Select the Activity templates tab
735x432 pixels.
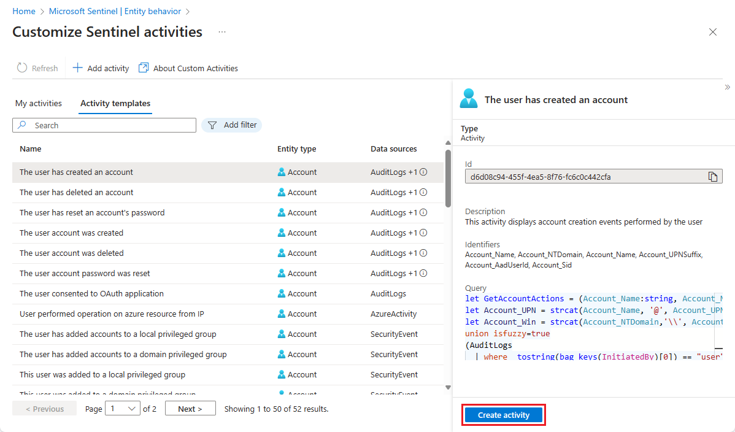tap(115, 103)
